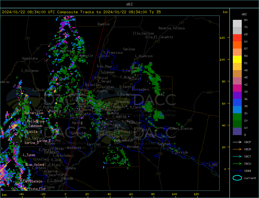The height and width of the screenshot is (198, 259).
Task: Click the TUNUYAN map label
Action: (x=67, y=179)
